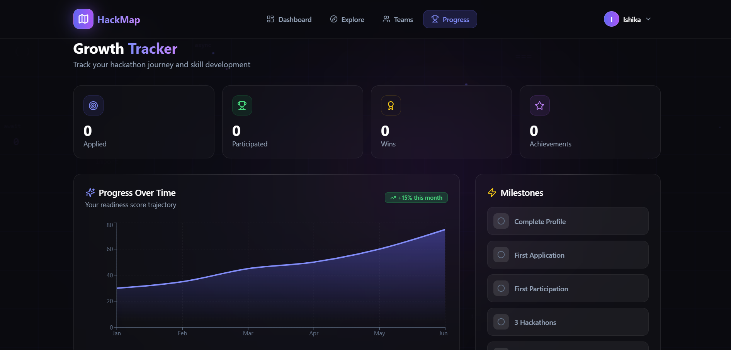Click the Milestones panel title
Viewport: 731px width, 350px height.
point(522,193)
